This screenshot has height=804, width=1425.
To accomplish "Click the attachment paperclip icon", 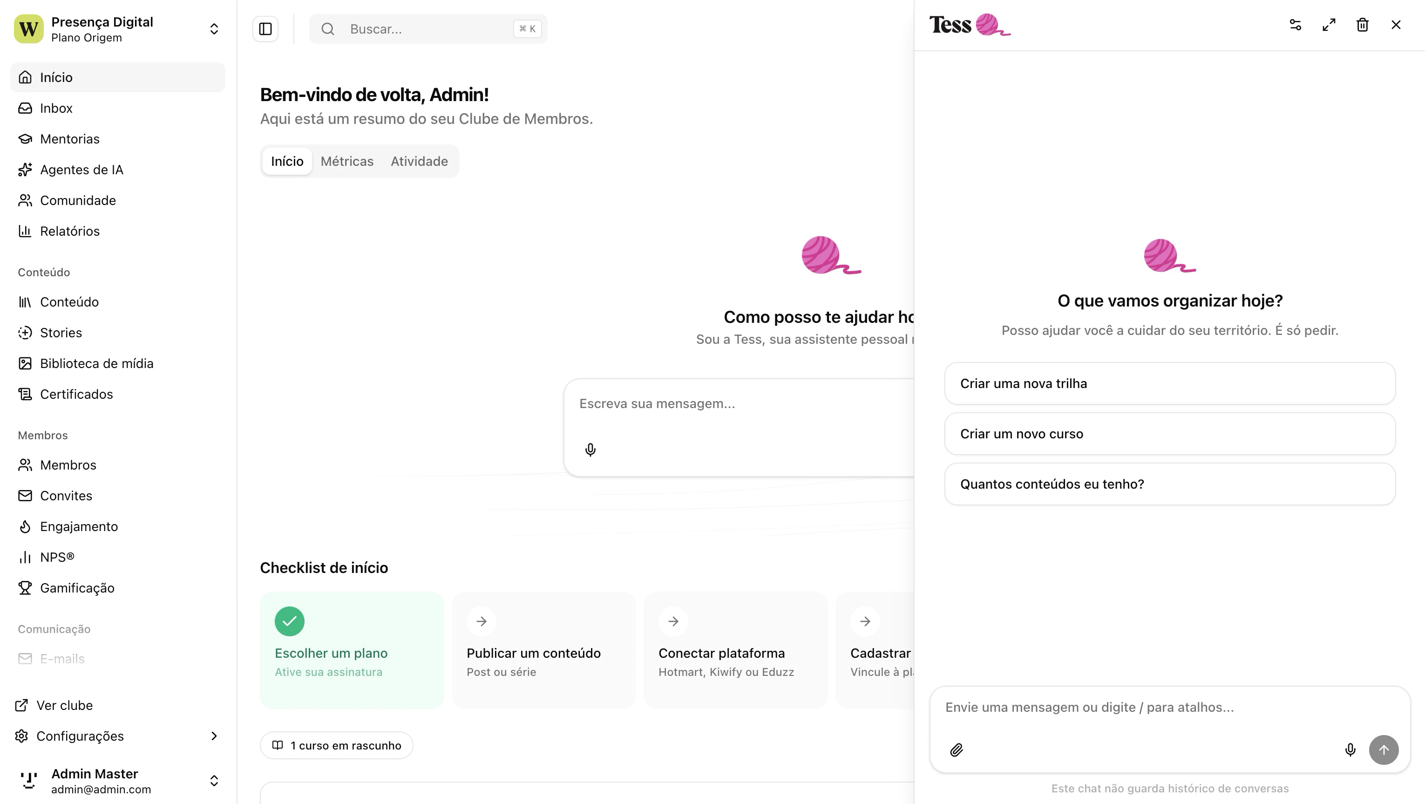I will coord(957,750).
